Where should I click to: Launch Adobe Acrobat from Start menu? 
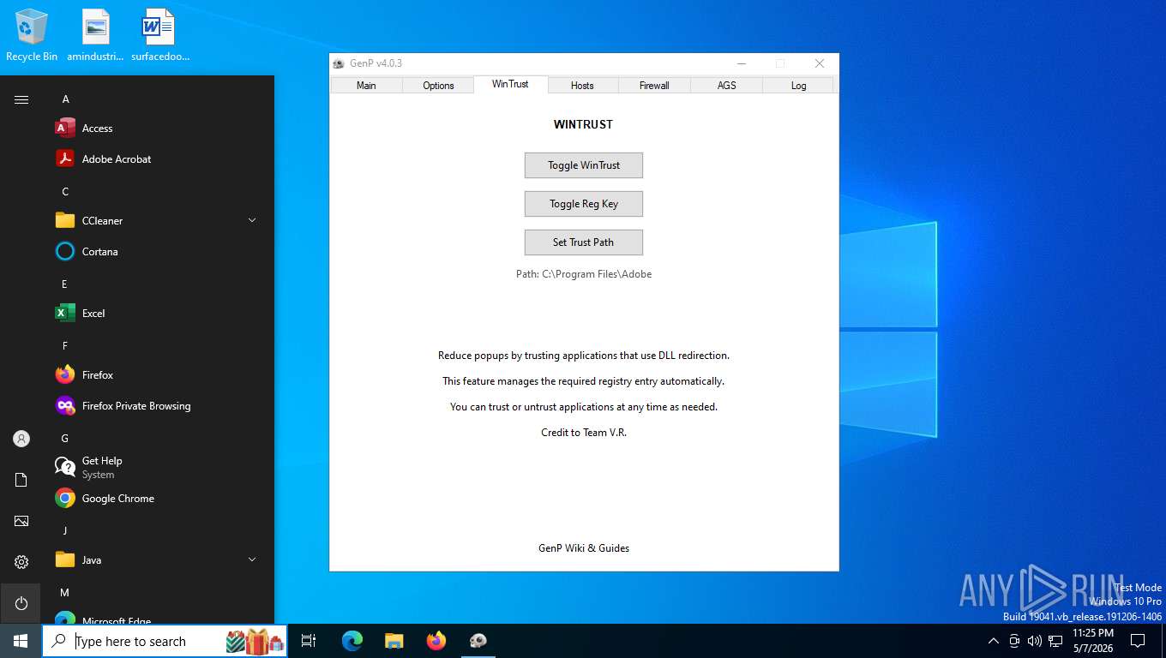tap(159, 159)
